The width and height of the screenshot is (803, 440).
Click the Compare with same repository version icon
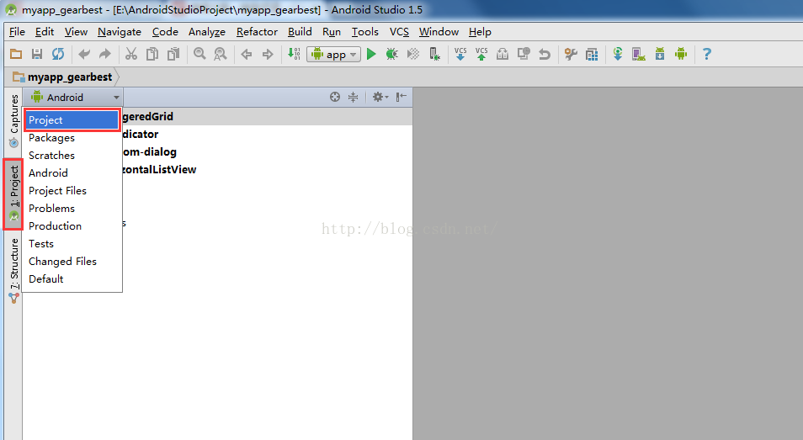pos(503,54)
